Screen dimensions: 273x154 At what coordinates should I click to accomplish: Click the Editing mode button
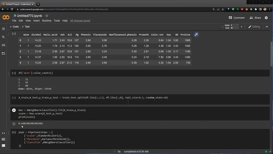(254, 27)
